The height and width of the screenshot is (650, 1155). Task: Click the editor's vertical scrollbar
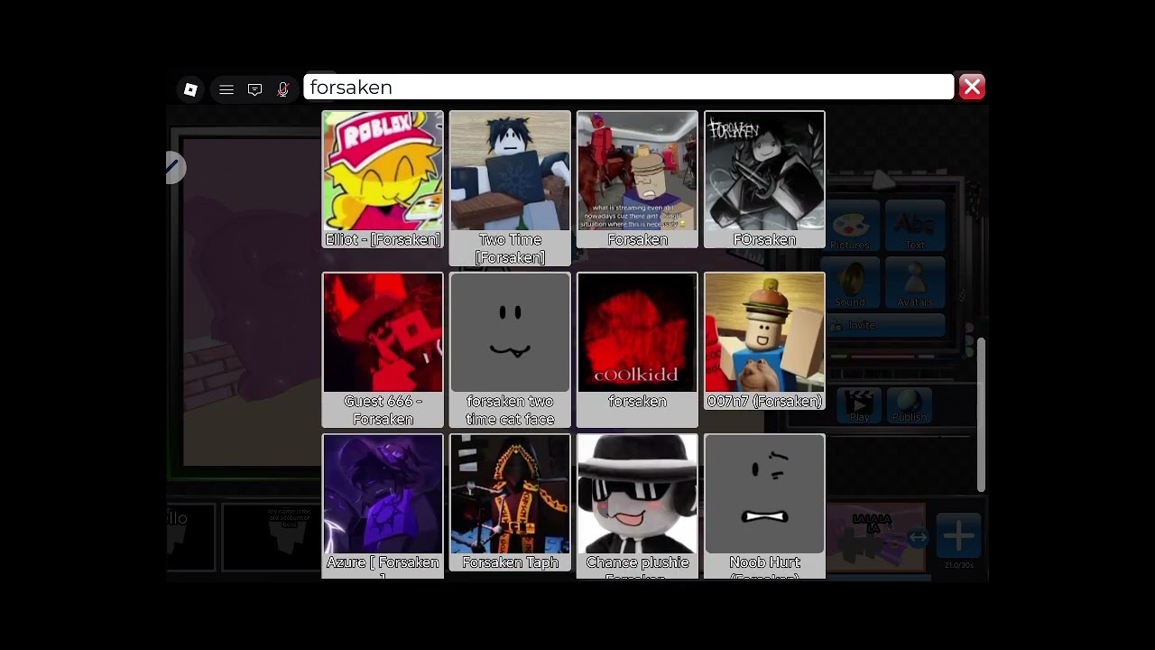tap(981, 415)
